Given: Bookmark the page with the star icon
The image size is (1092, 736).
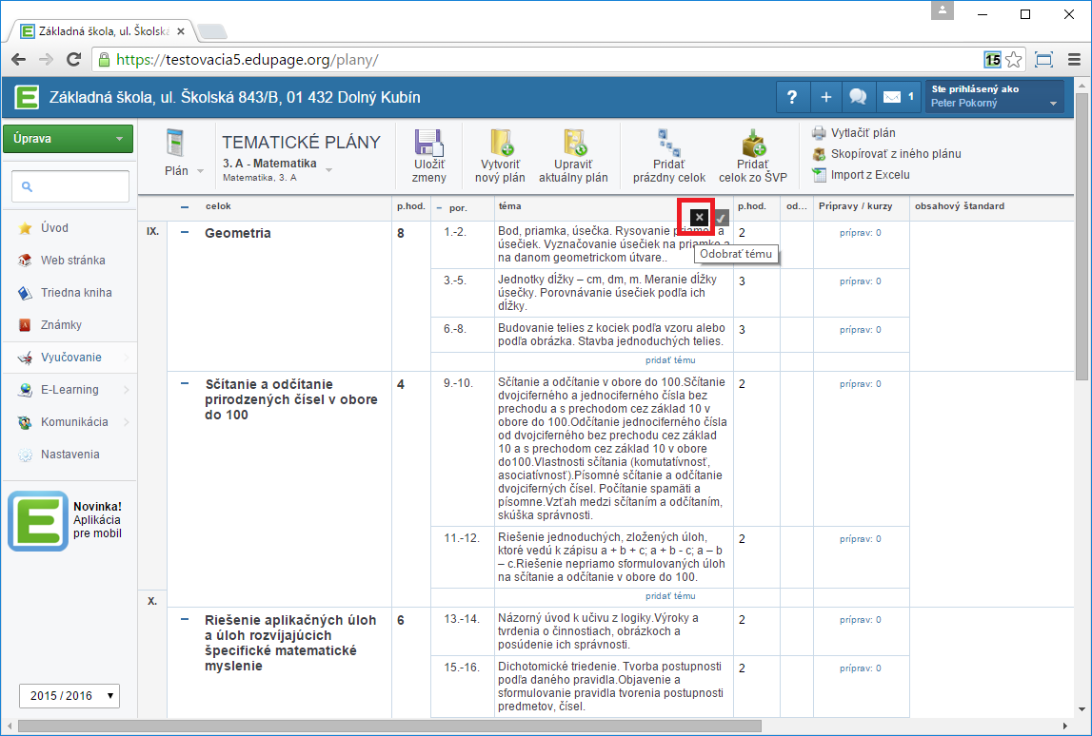Looking at the screenshot, I should point(1014,59).
